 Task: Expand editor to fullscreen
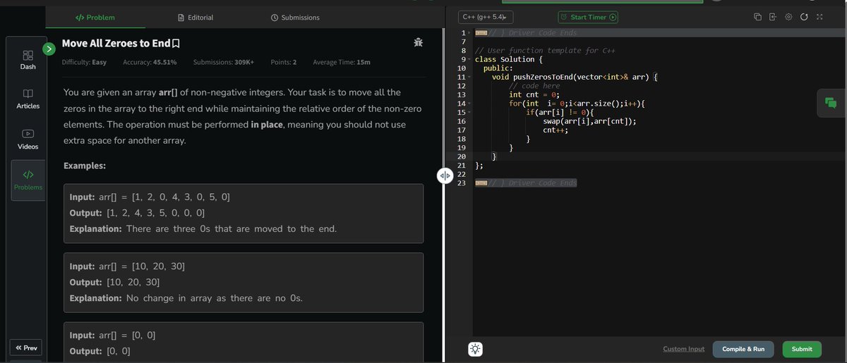(x=819, y=17)
